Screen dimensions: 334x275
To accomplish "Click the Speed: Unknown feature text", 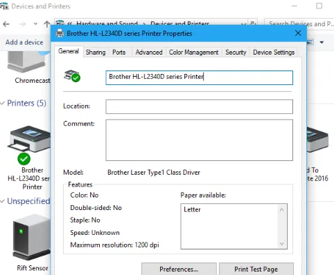I will [95, 233].
